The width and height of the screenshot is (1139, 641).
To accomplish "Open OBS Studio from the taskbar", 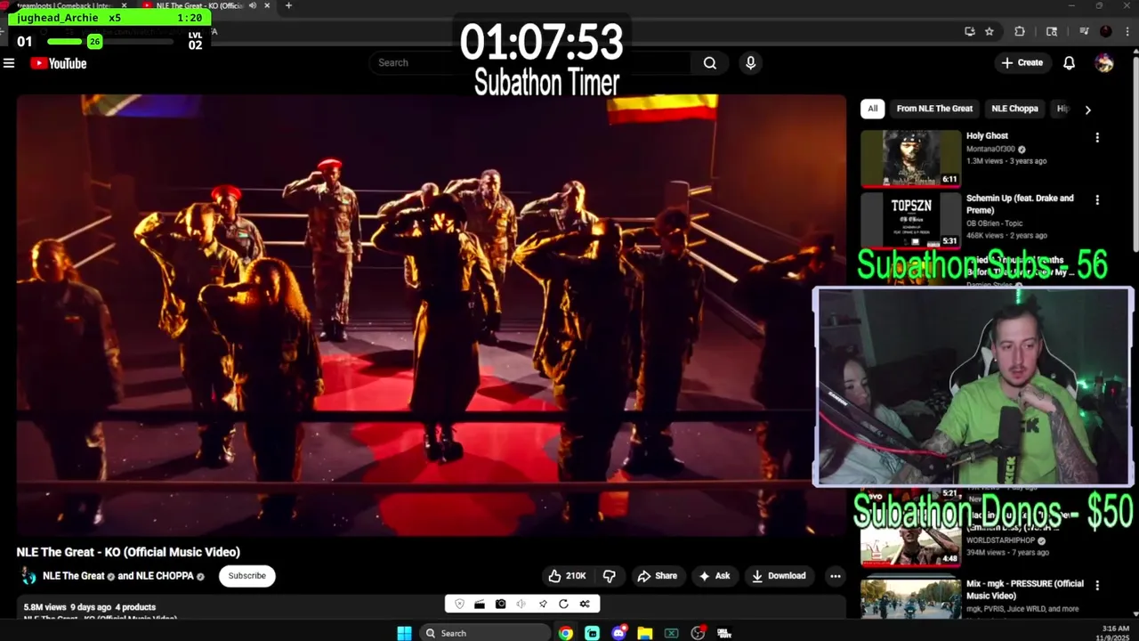I will click(699, 633).
